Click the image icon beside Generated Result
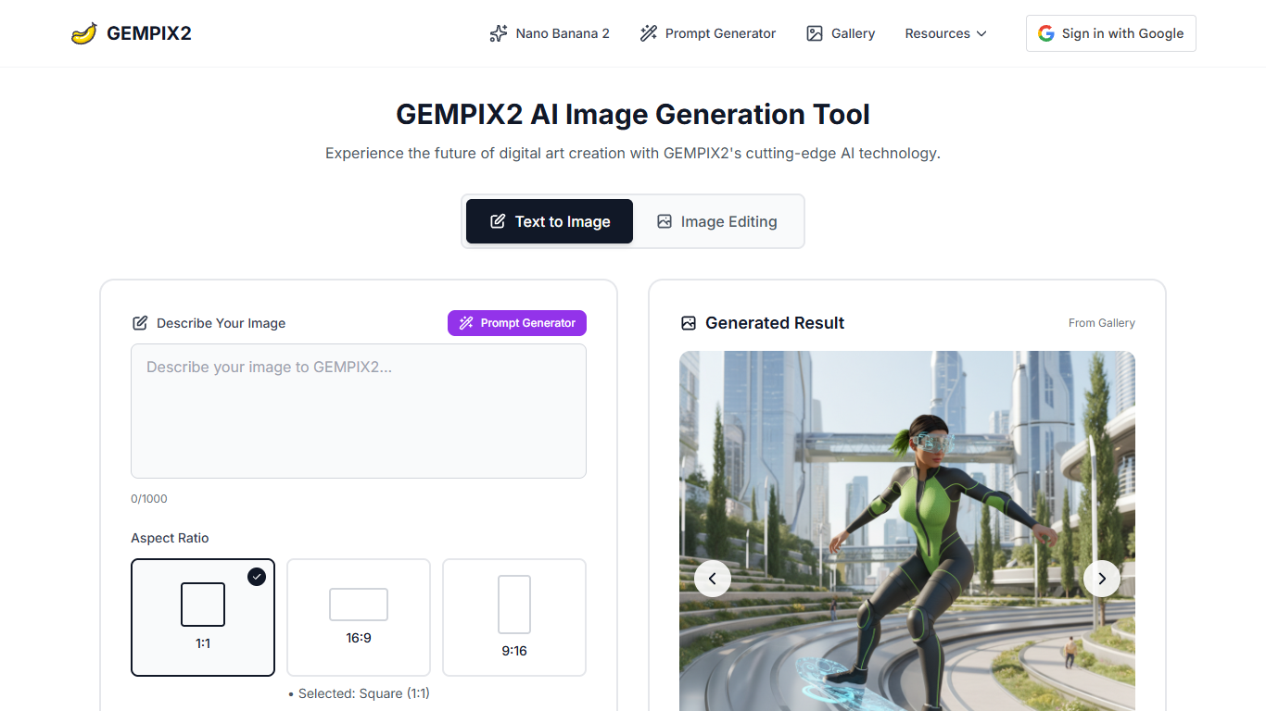 click(688, 322)
